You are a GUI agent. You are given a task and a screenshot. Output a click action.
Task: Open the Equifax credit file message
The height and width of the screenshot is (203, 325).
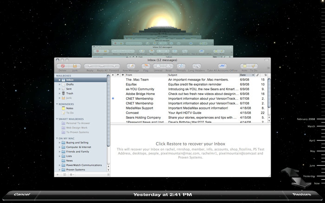[189, 84]
